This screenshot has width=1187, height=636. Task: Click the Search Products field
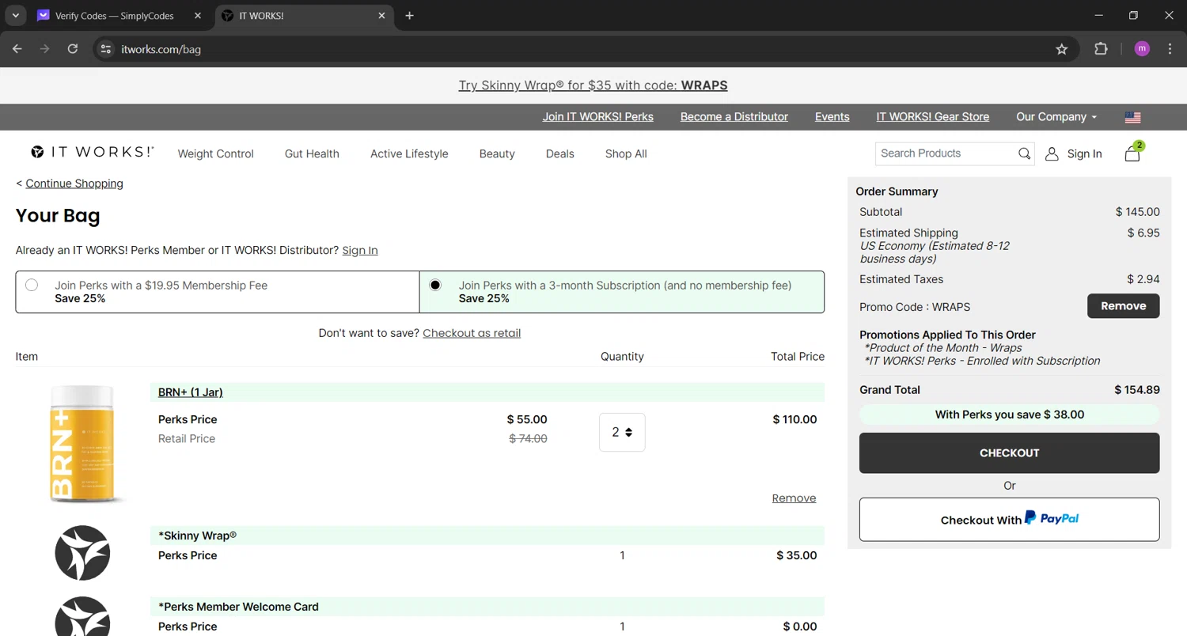(x=946, y=153)
